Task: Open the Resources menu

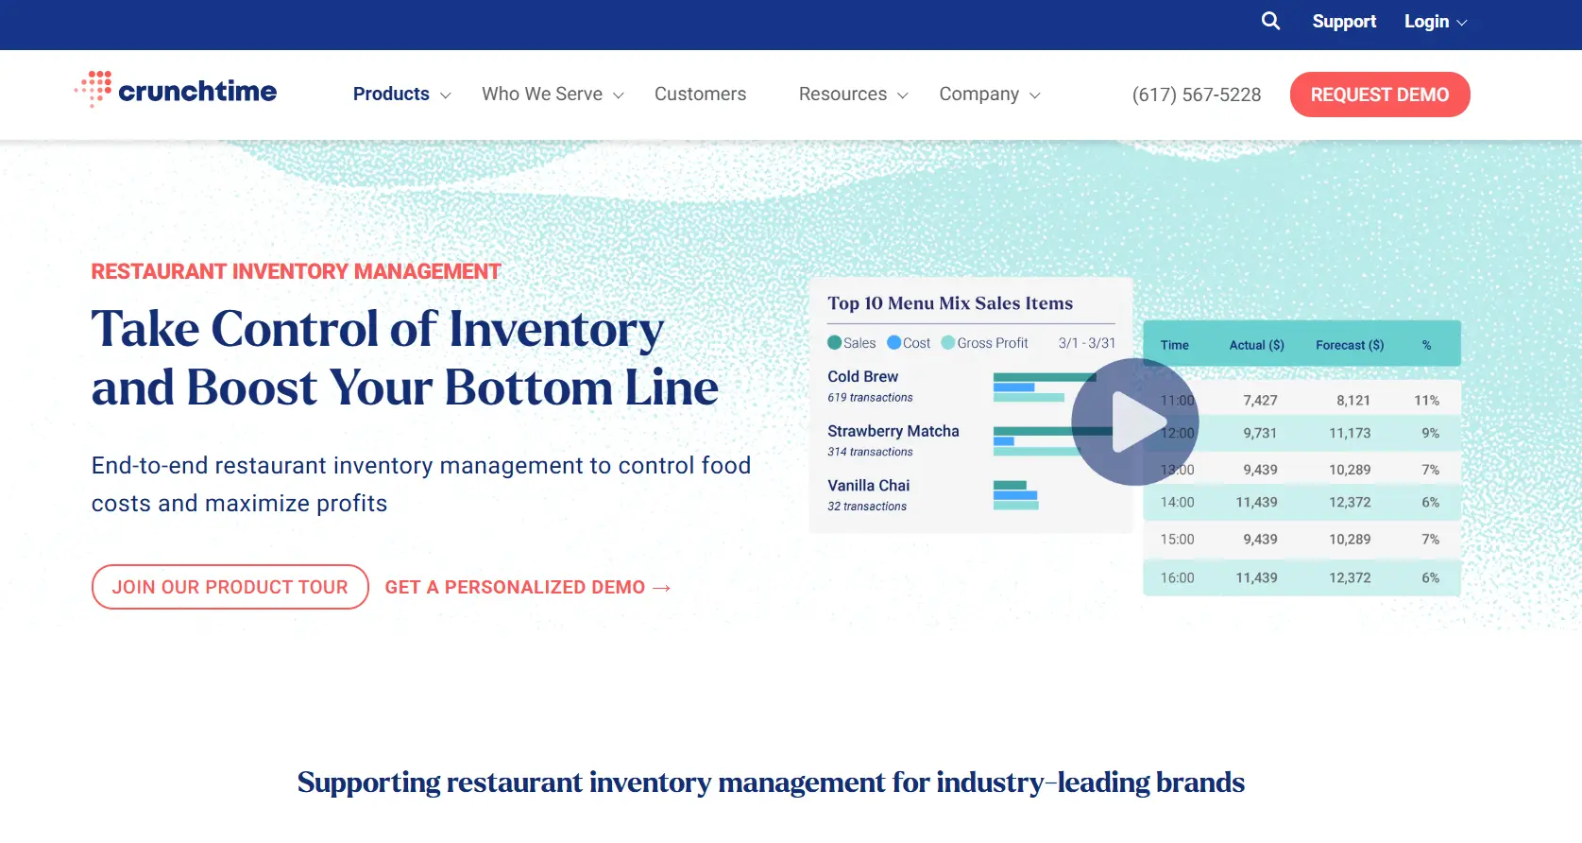Action: pos(842,94)
